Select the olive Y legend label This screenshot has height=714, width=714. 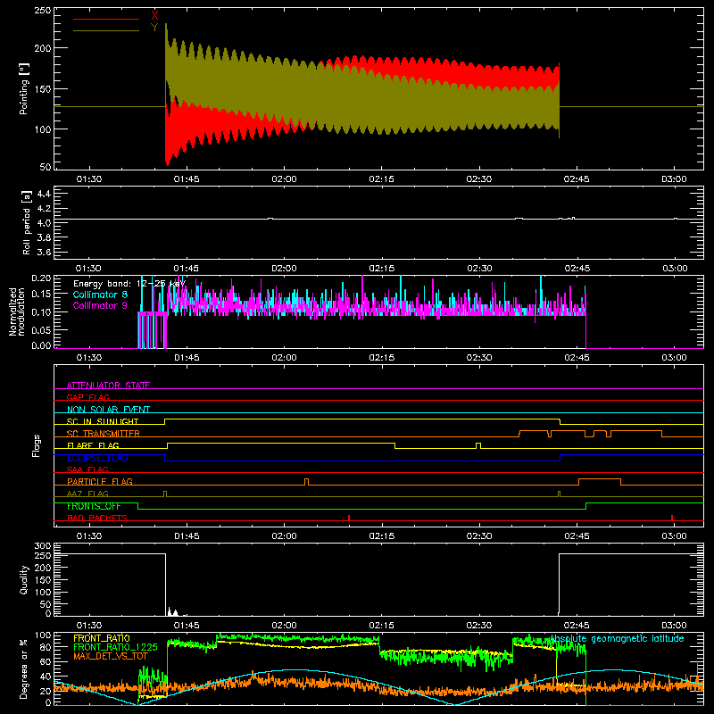click(154, 28)
